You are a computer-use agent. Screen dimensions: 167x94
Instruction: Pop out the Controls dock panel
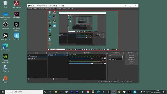coord(138,53)
